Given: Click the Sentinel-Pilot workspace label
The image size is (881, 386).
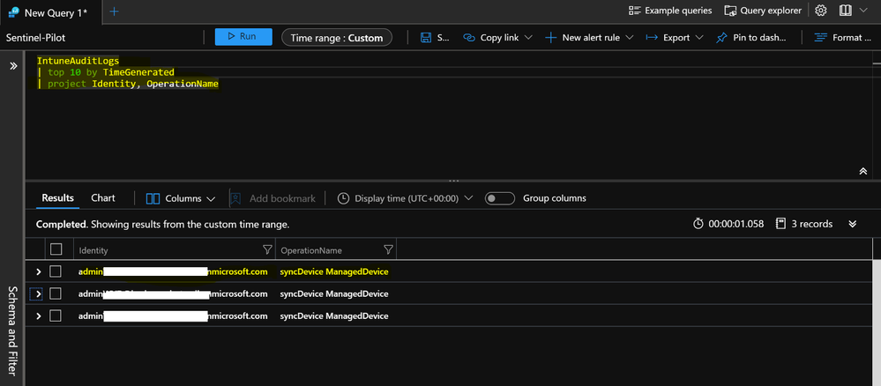Looking at the screenshot, I should [x=36, y=38].
